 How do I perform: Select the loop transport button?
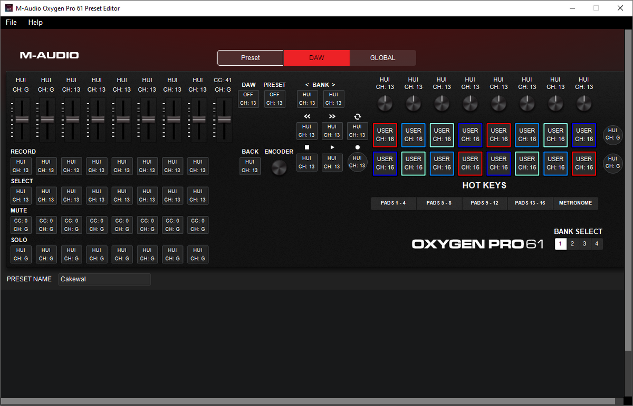[x=357, y=131]
